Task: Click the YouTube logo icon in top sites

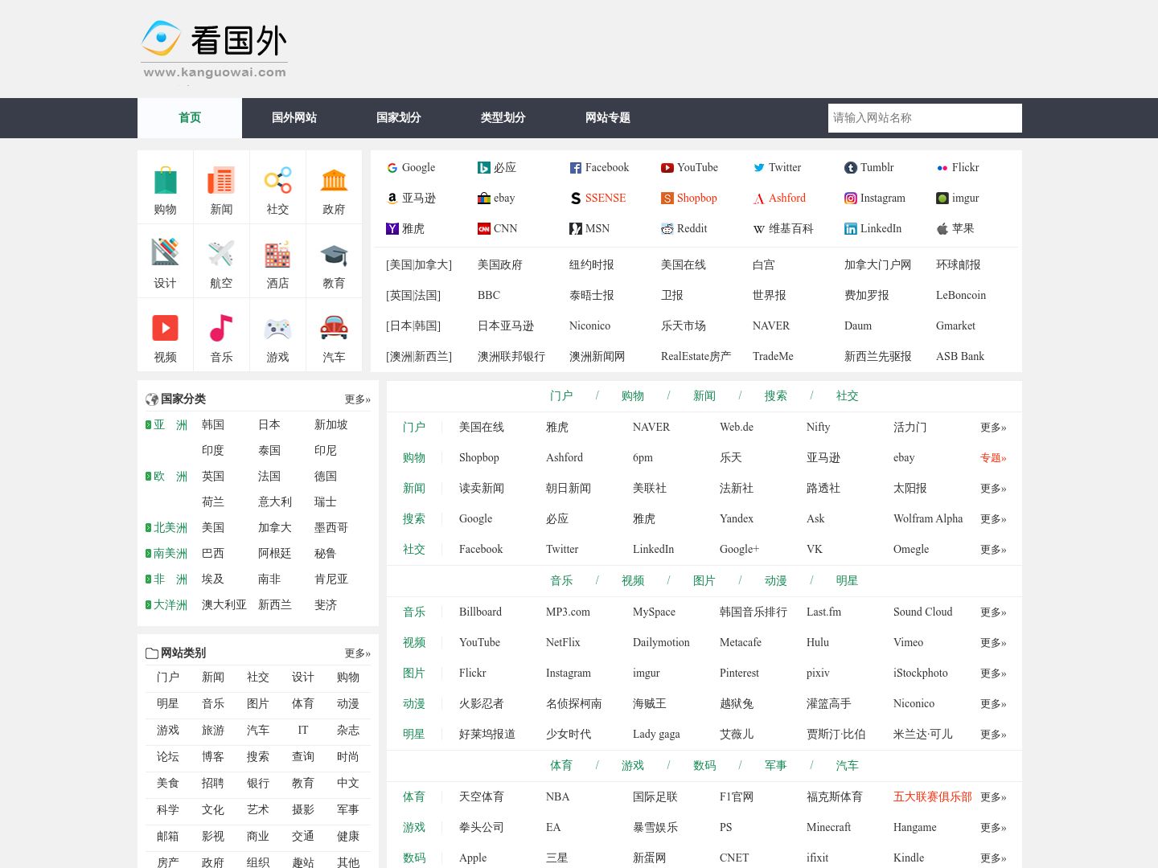Action: point(667,168)
